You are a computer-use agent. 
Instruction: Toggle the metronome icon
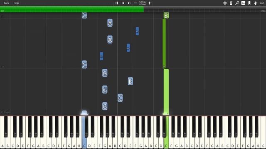click(231, 3)
